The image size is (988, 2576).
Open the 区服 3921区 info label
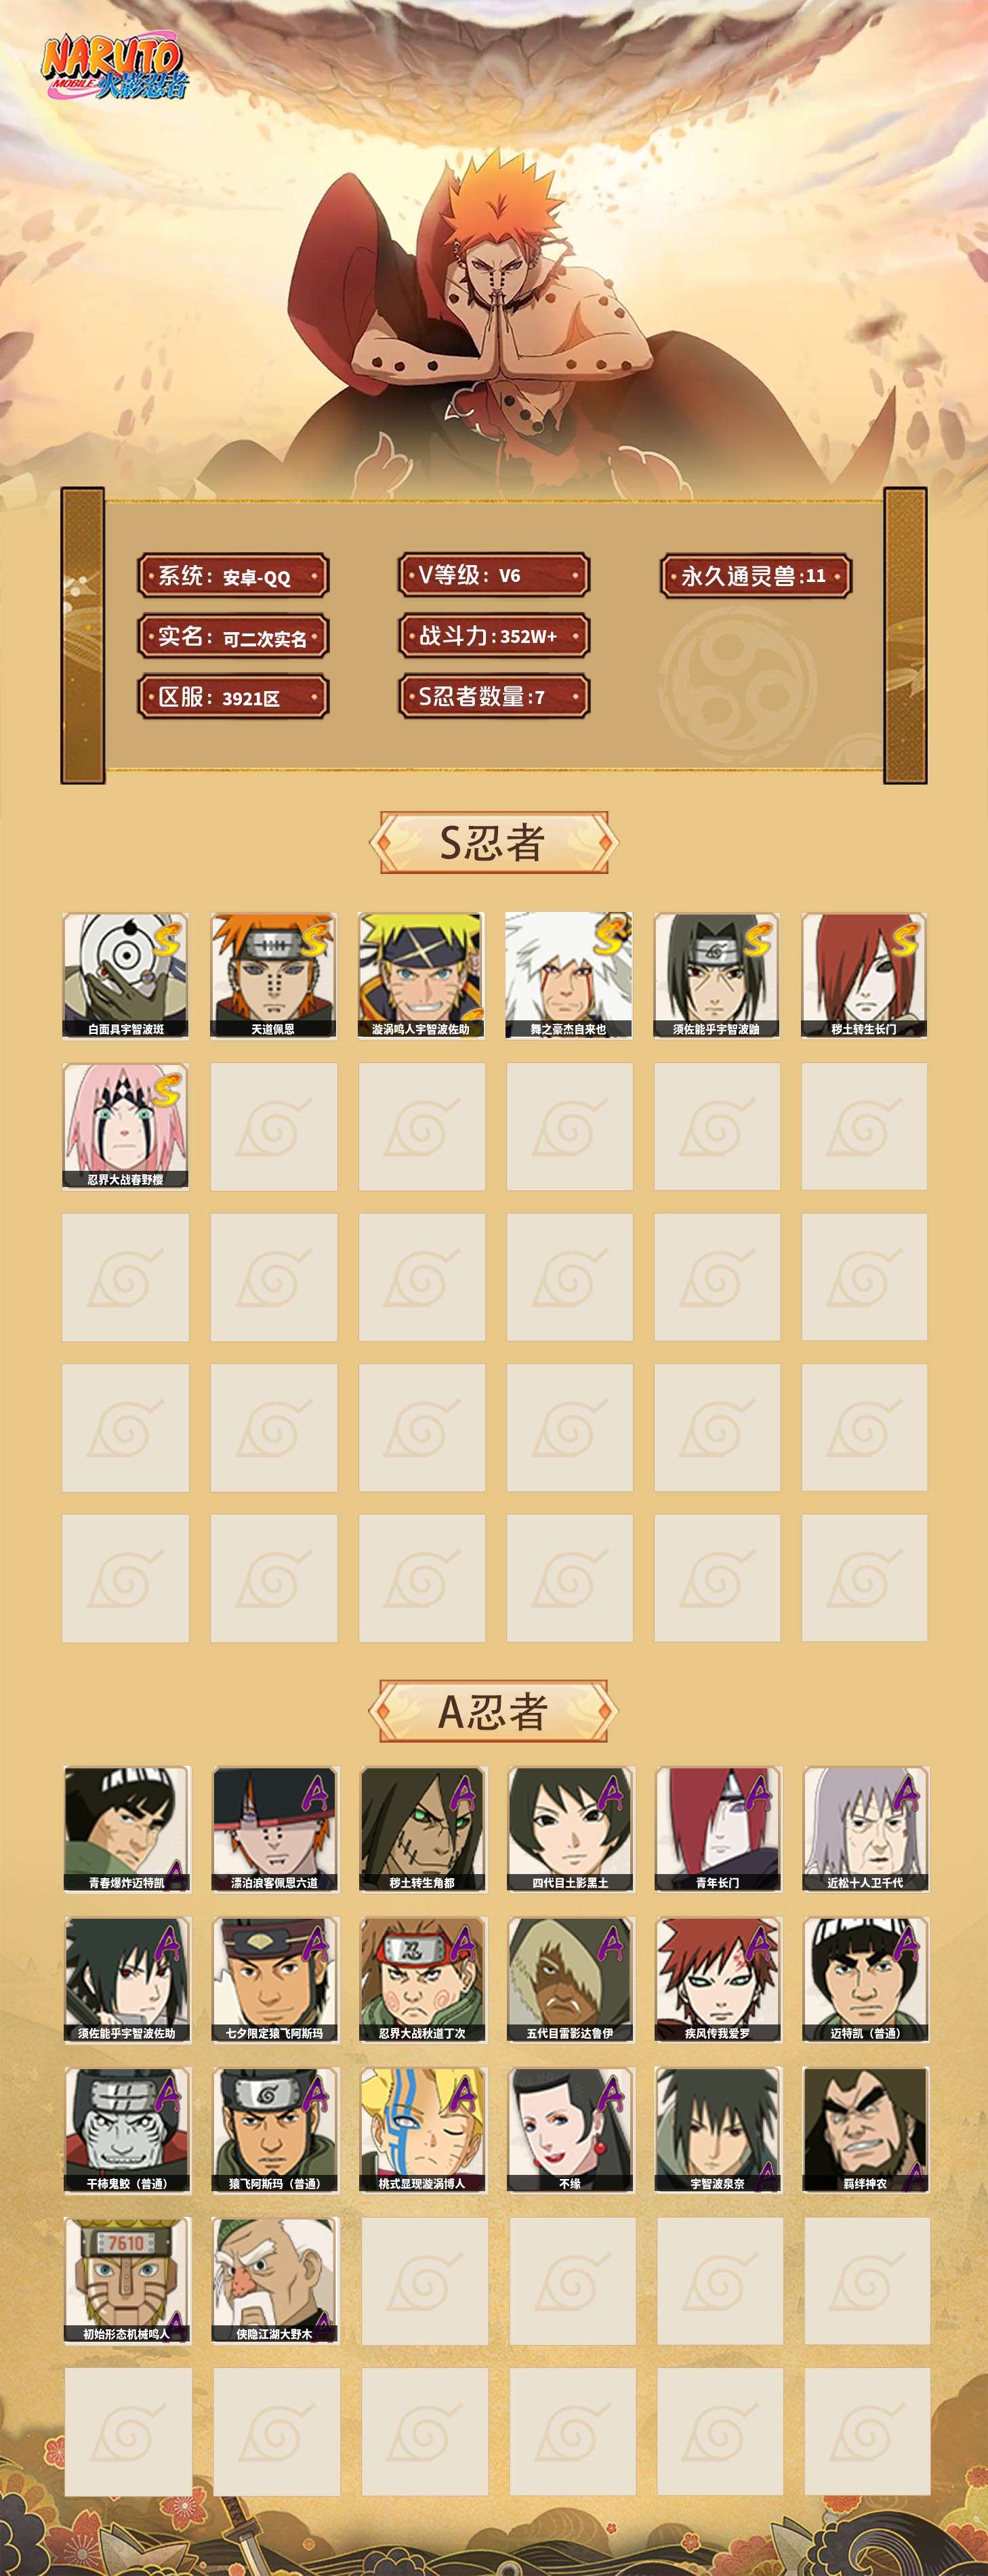click(x=233, y=697)
